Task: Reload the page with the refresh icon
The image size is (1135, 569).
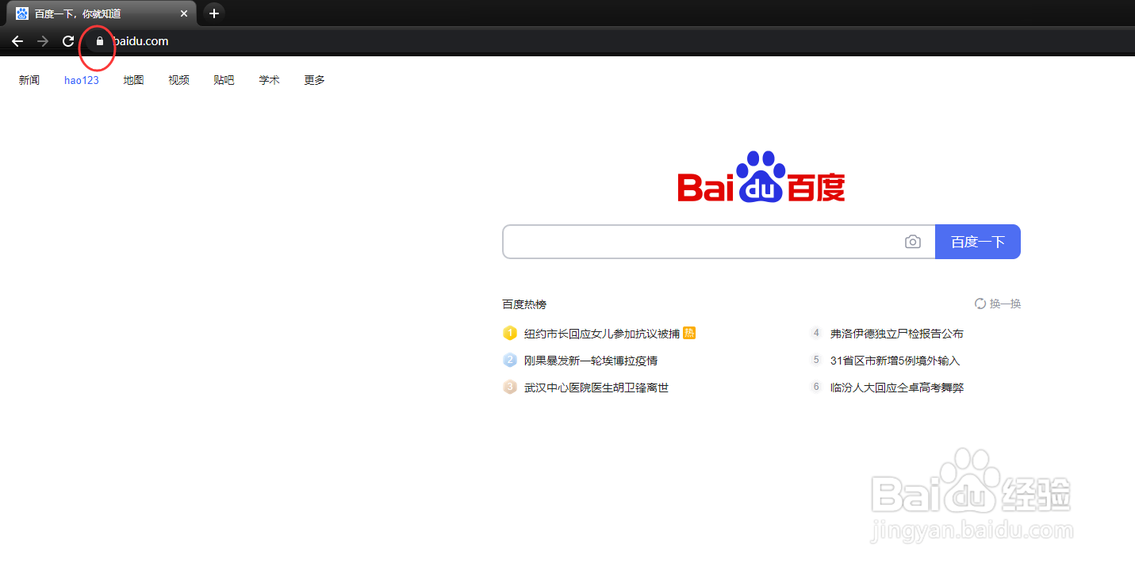Action: pyautogui.click(x=68, y=41)
